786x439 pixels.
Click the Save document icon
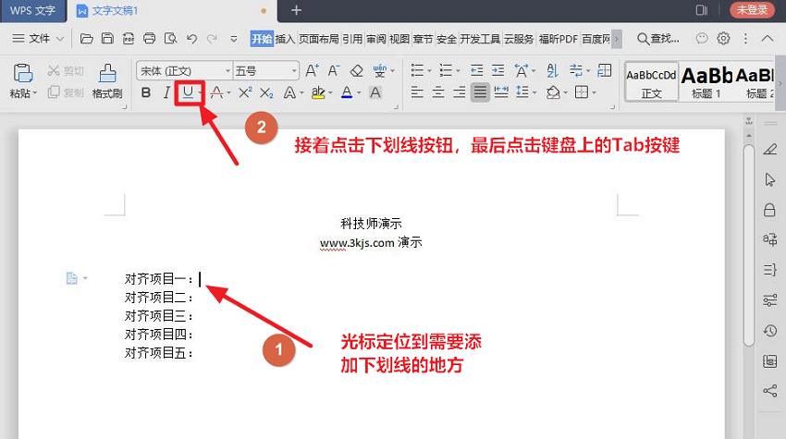click(x=107, y=39)
